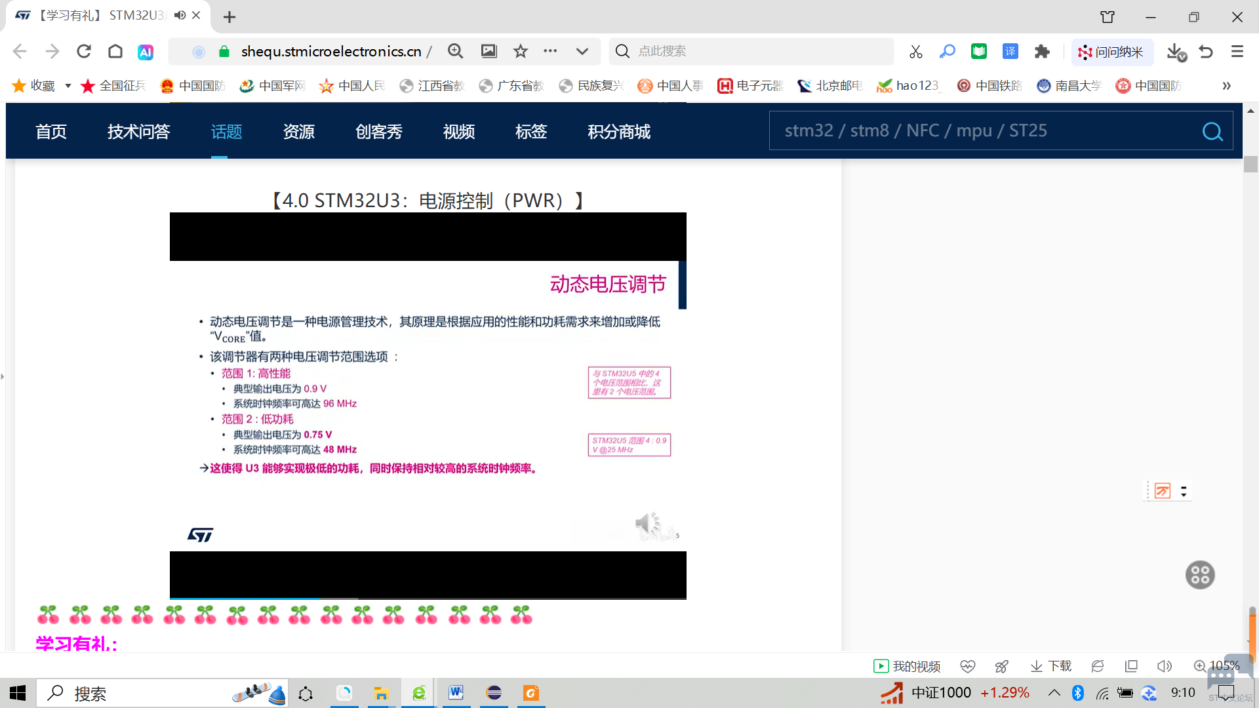1259x708 pixels.
Task: Open the 资源 nav item
Action: (x=299, y=132)
